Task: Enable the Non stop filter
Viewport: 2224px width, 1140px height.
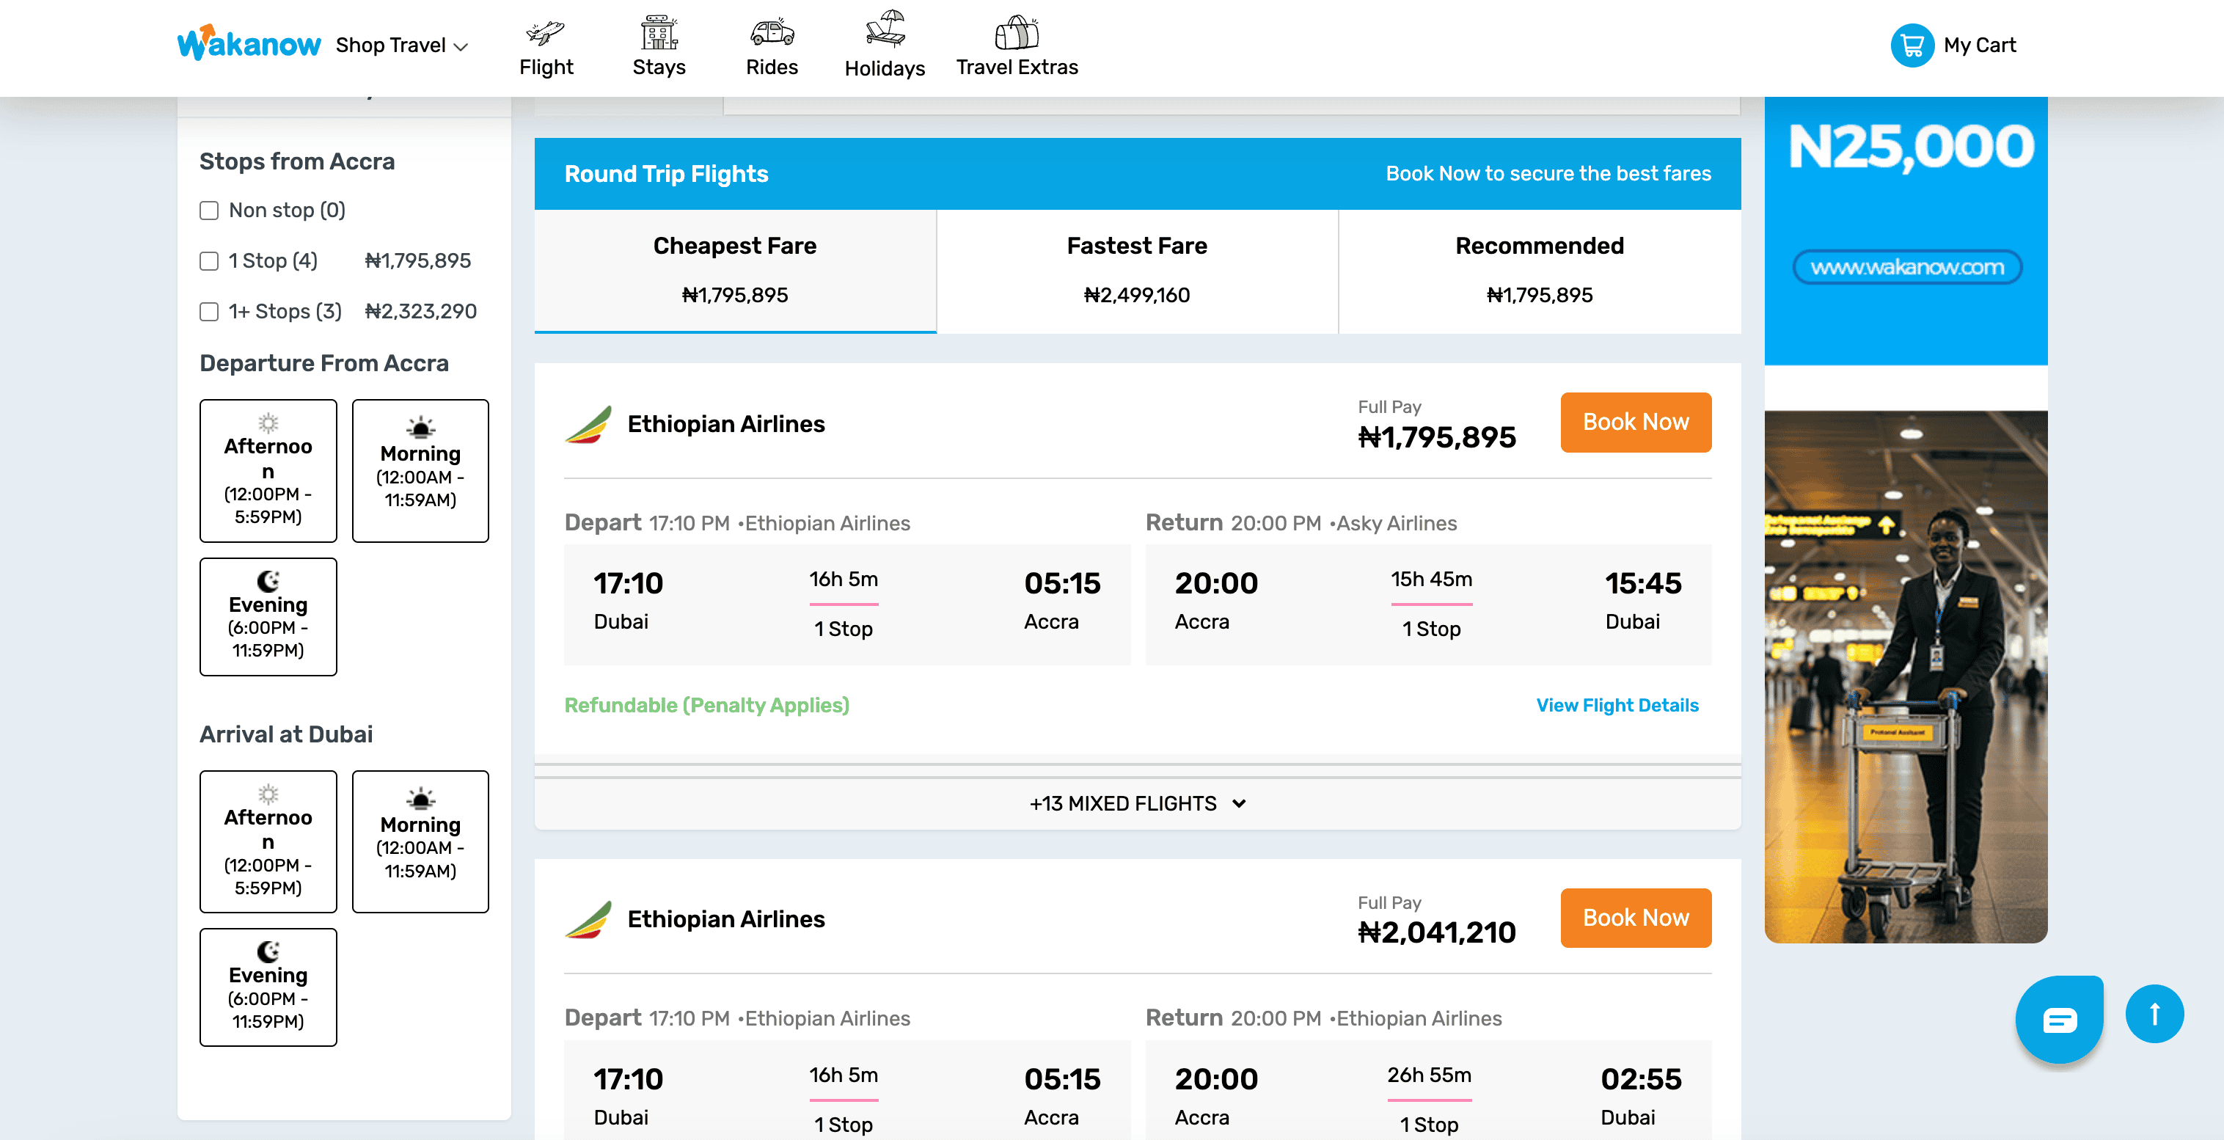Action: pyautogui.click(x=209, y=210)
